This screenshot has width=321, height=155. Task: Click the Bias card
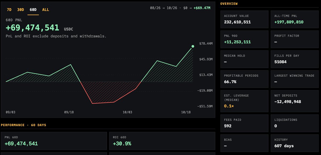click(244, 143)
